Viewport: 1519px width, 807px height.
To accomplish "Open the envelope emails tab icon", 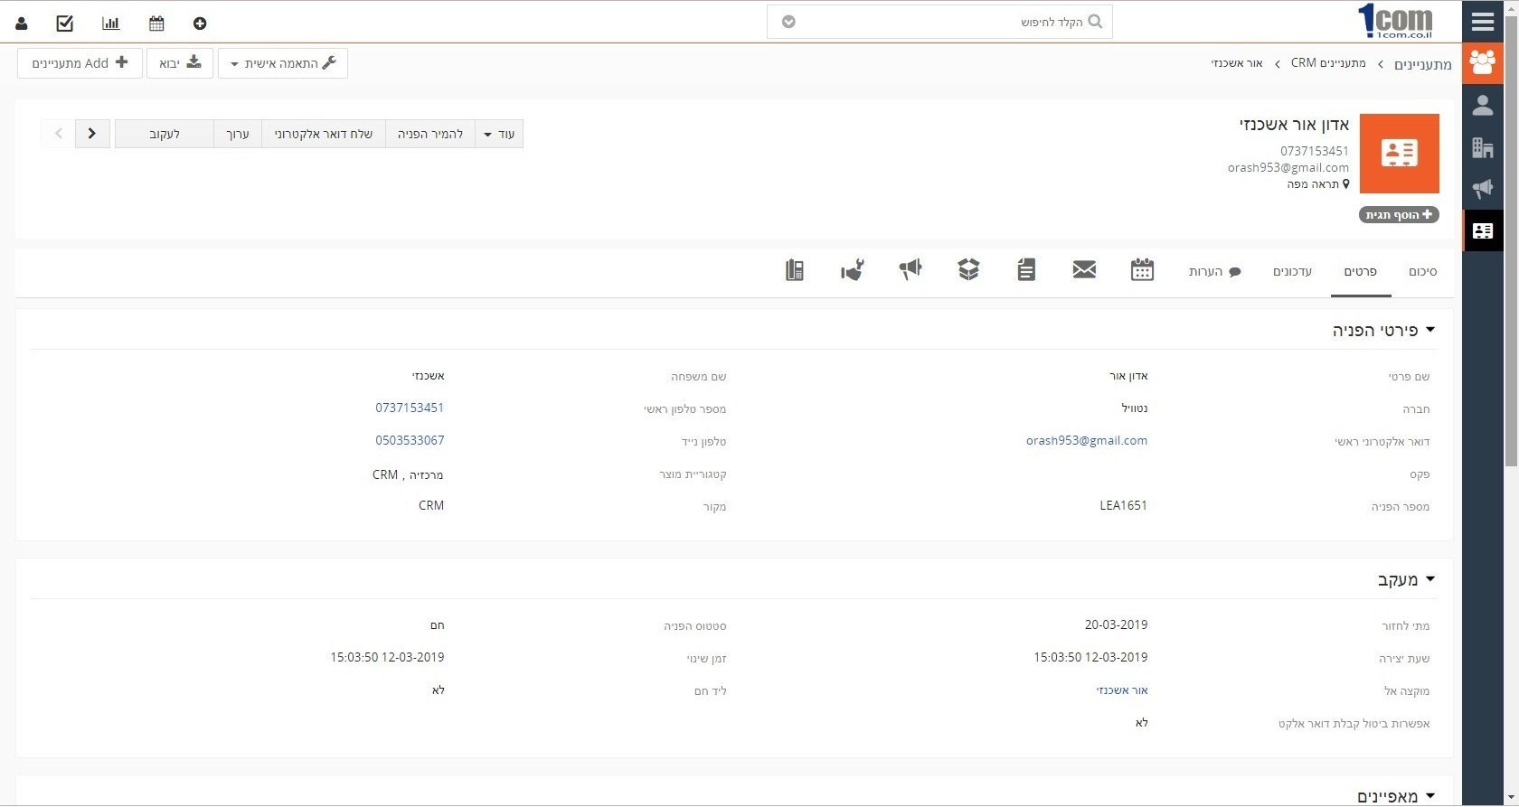I will click(1084, 269).
